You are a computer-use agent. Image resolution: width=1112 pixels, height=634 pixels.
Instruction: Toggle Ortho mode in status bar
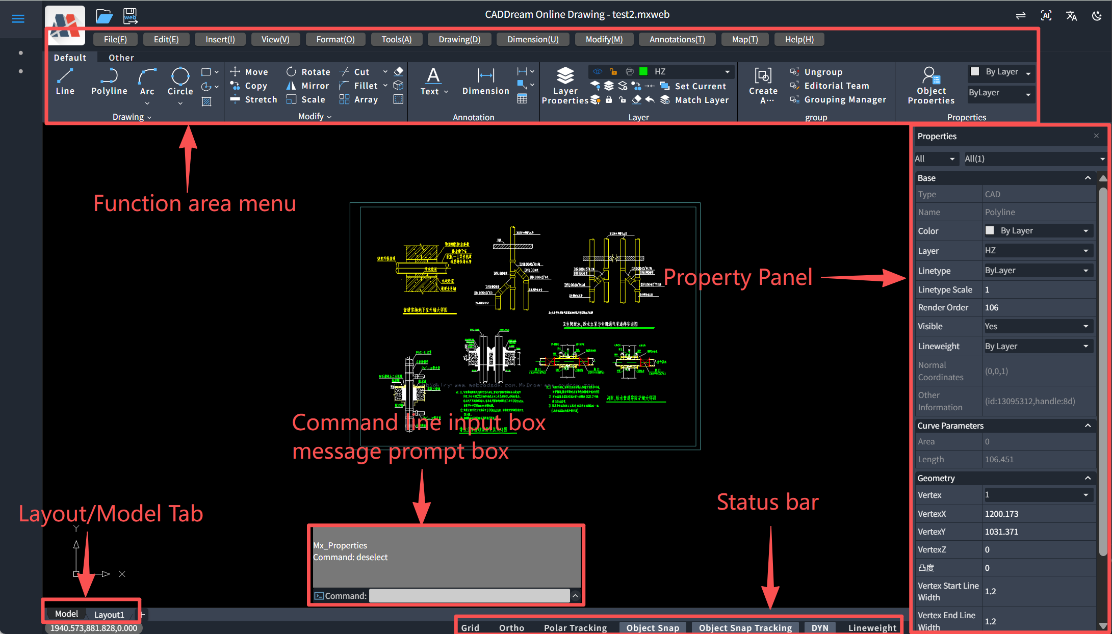511,628
